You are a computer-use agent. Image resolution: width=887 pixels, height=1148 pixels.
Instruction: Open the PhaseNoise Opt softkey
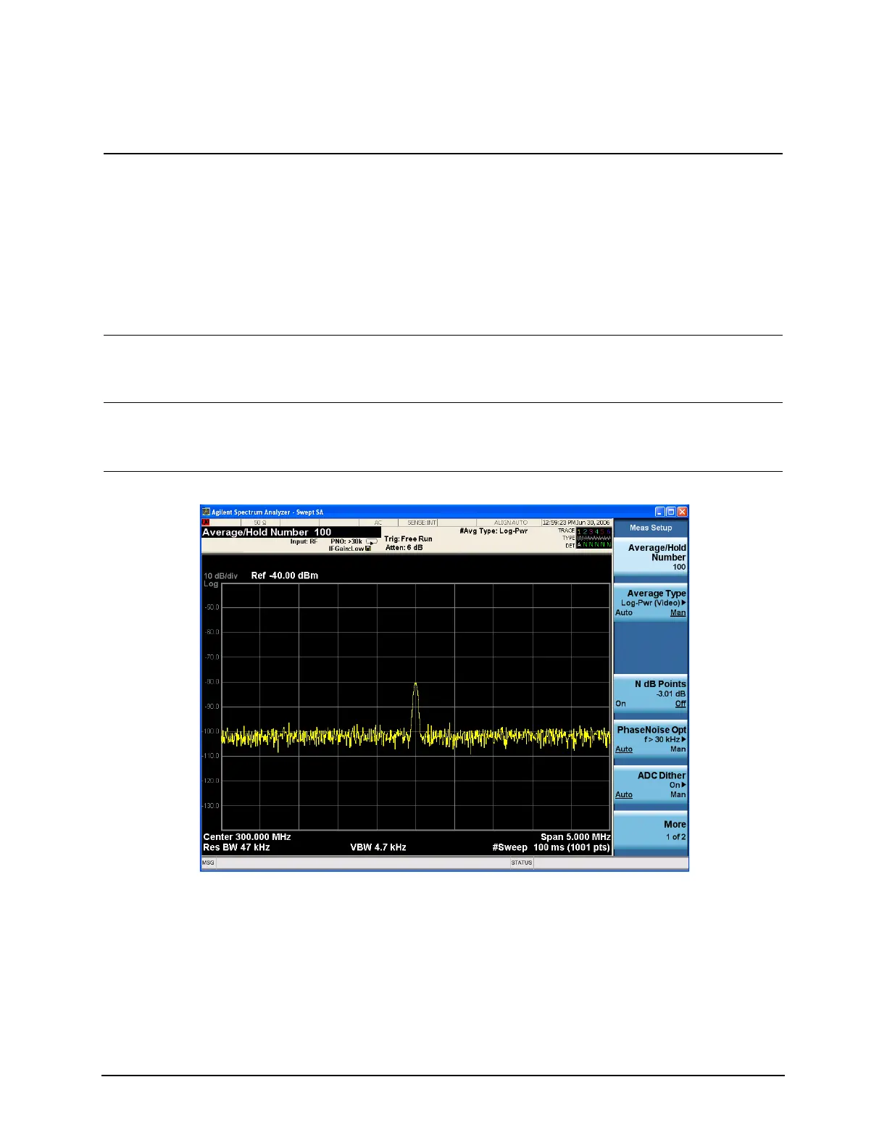(651, 739)
